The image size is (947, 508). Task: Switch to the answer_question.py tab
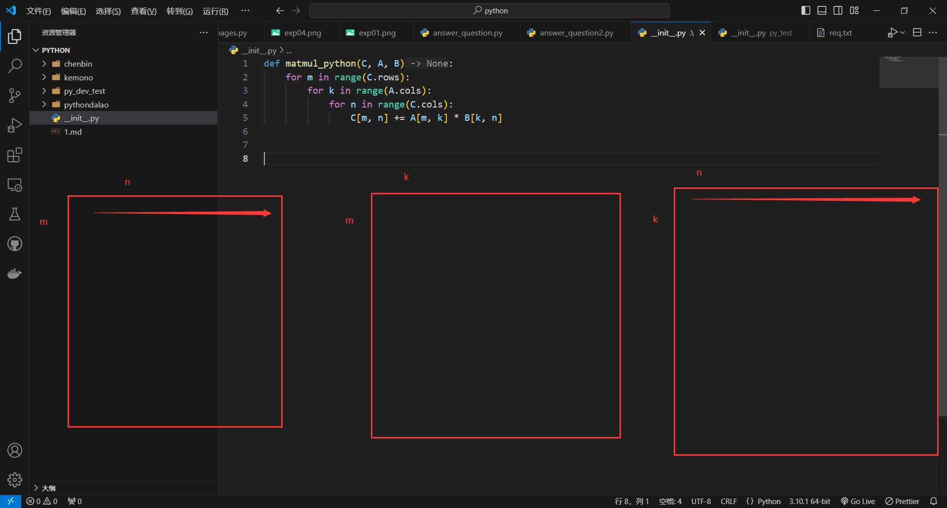pos(467,33)
